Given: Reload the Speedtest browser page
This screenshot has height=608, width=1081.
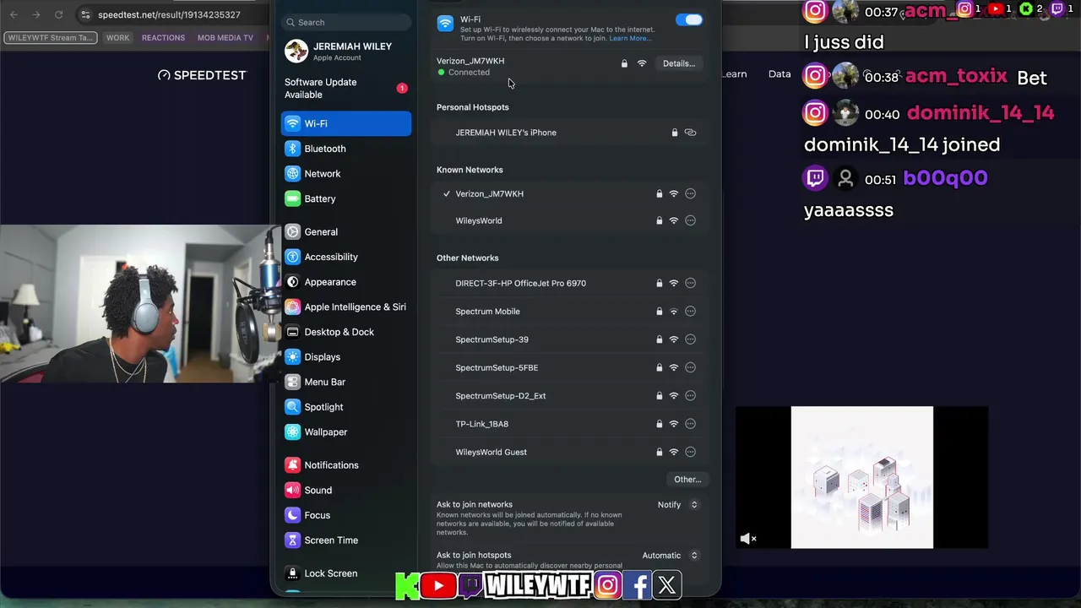Looking at the screenshot, I should (58, 14).
